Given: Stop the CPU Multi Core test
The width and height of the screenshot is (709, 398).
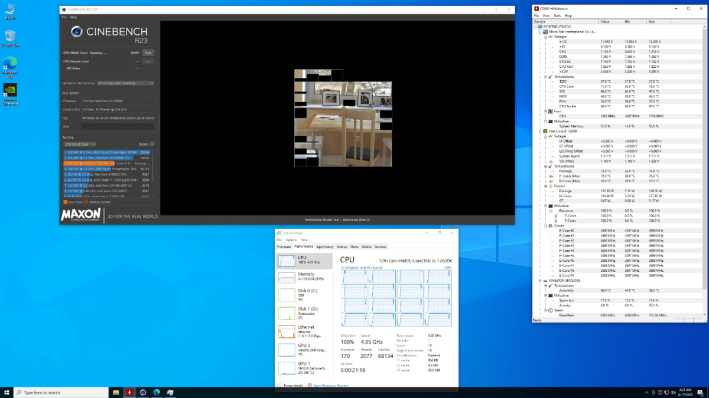Looking at the screenshot, I should pyautogui.click(x=149, y=52).
